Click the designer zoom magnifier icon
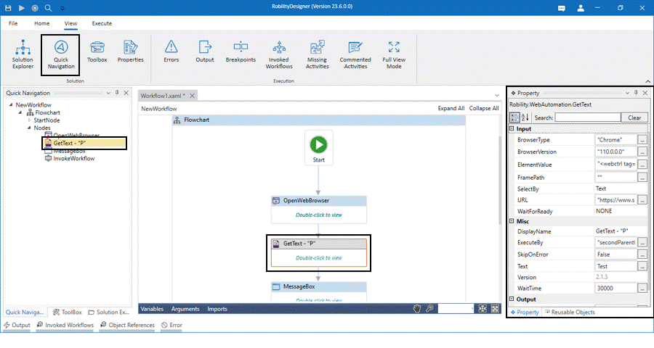This screenshot has height=348, width=654. [x=429, y=308]
